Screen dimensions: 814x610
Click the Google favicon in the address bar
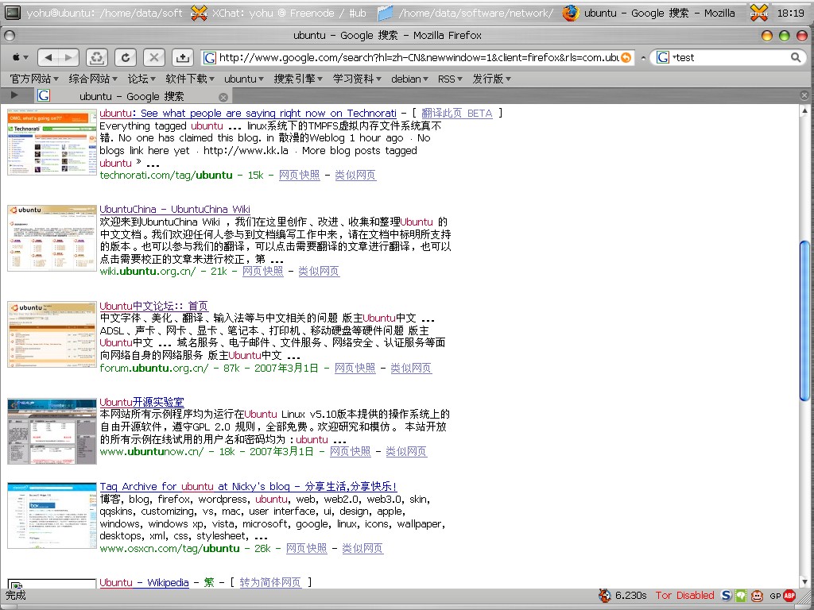point(209,57)
